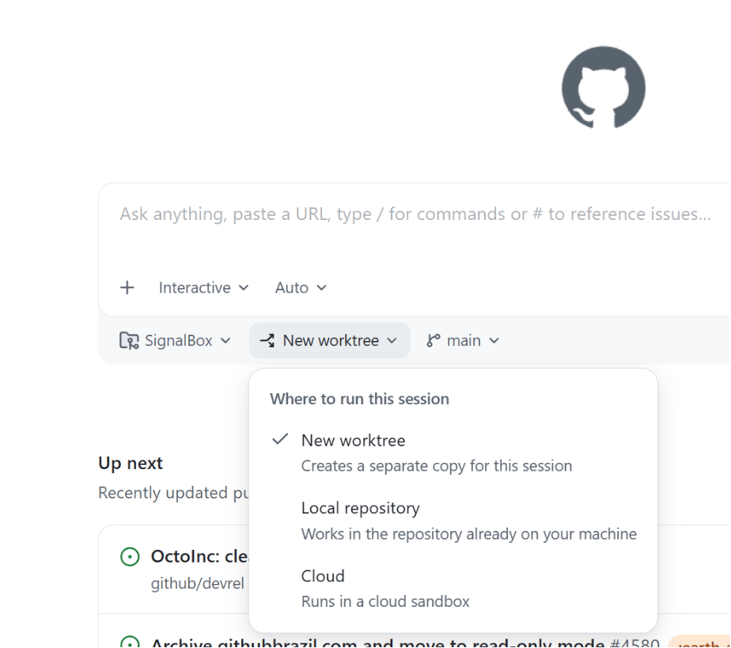The width and height of the screenshot is (731, 648).
Task: Open the SignalBox repository dropdown
Action: 176,341
